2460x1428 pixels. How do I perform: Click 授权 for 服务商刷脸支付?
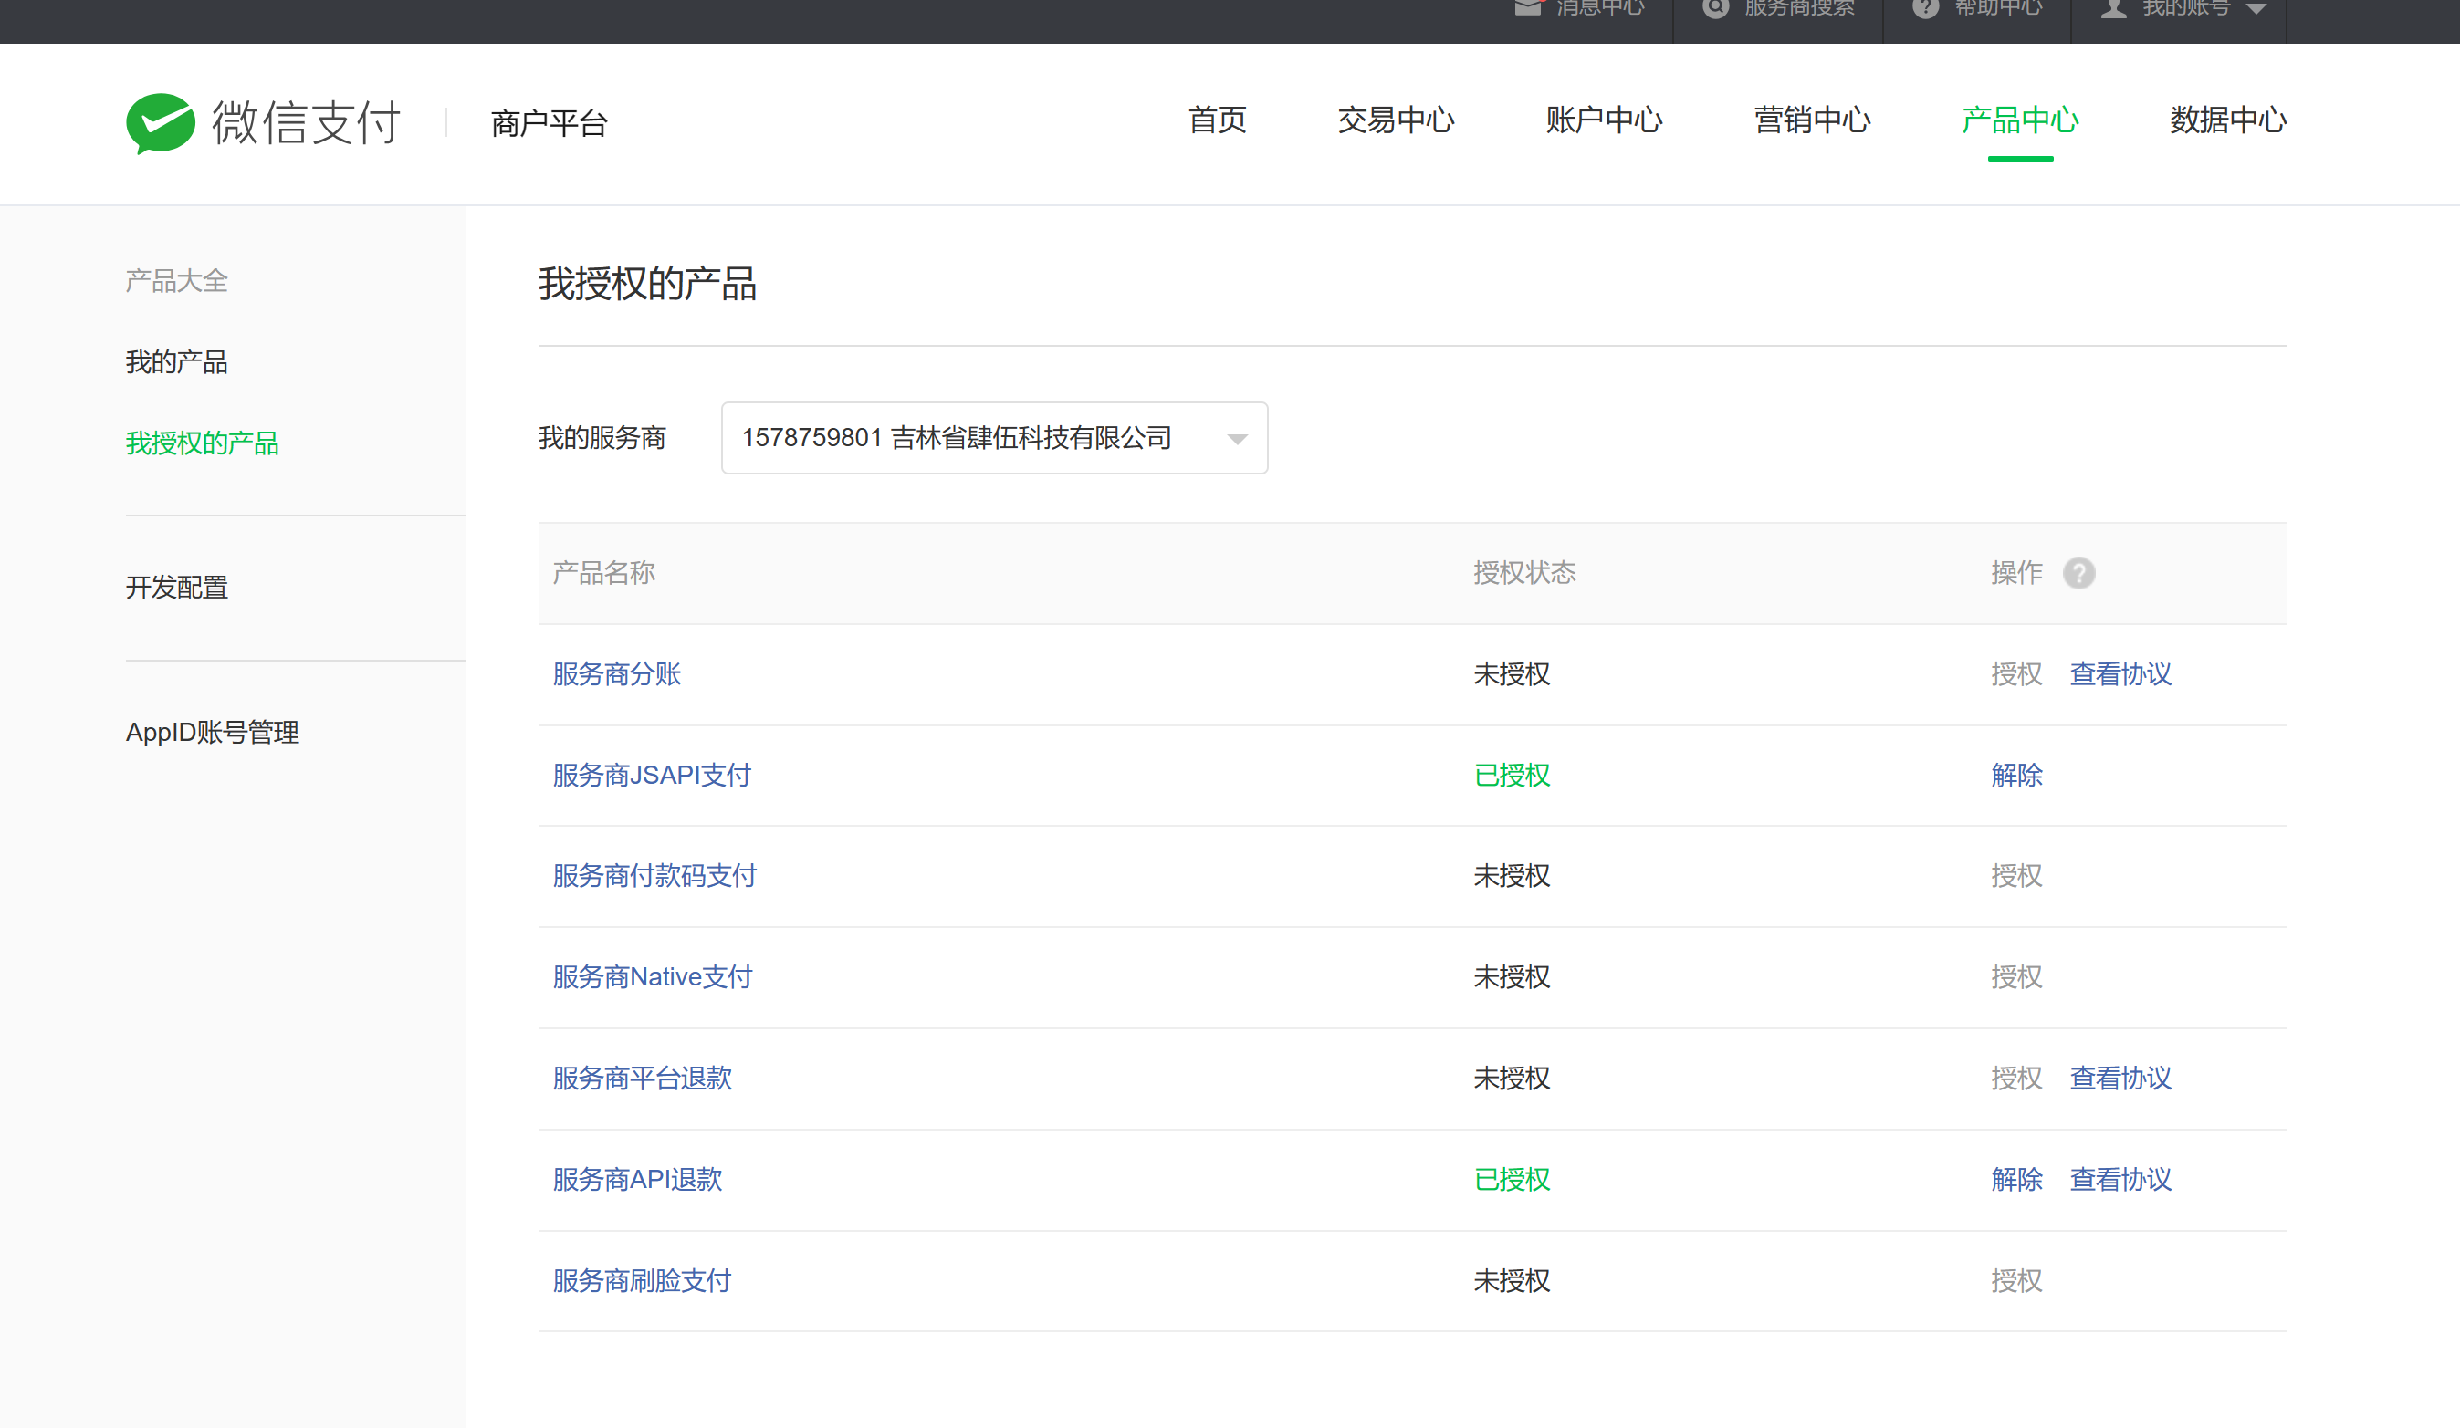tap(2015, 1280)
